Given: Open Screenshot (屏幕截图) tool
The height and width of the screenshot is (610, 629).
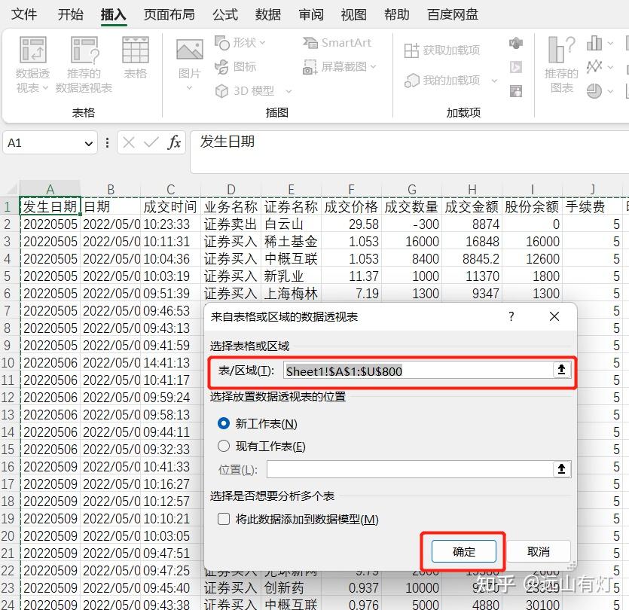Looking at the screenshot, I should coord(340,66).
